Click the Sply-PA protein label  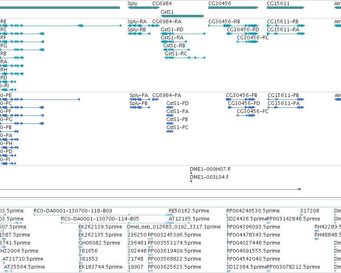click(139, 95)
